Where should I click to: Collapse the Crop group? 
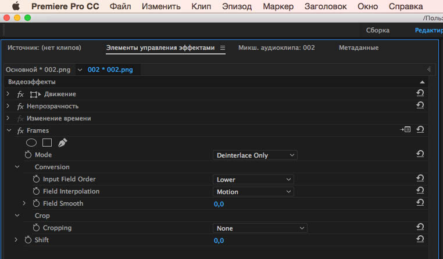coord(17,216)
